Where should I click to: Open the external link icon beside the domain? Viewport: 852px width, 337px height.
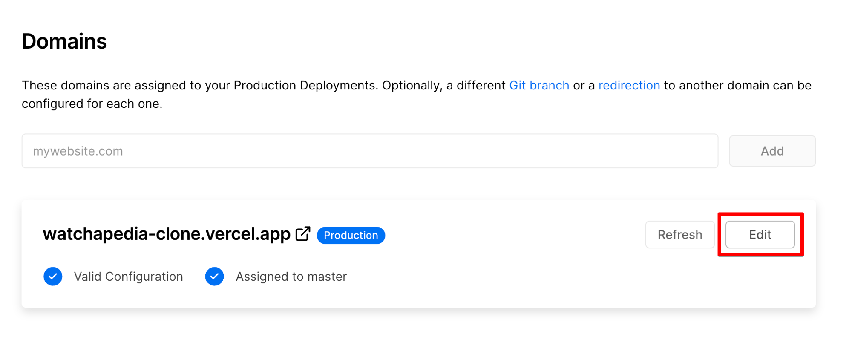click(x=303, y=234)
